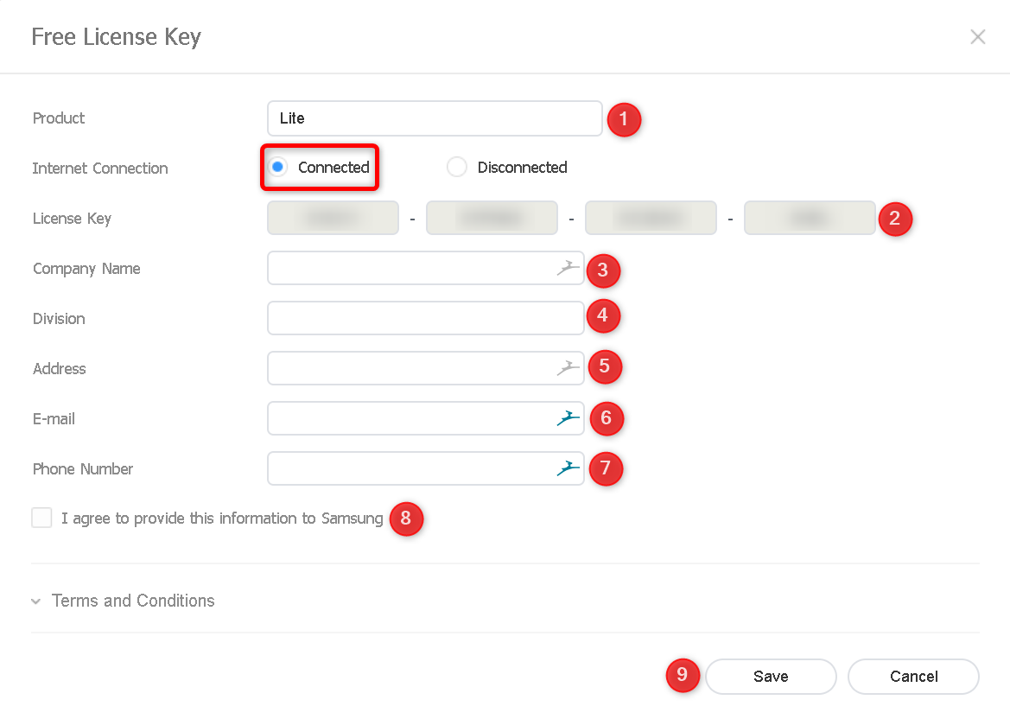Click the blue autofill icon in E-mail field
This screenshot has height=719, width=1010.
tap(569, 418)
